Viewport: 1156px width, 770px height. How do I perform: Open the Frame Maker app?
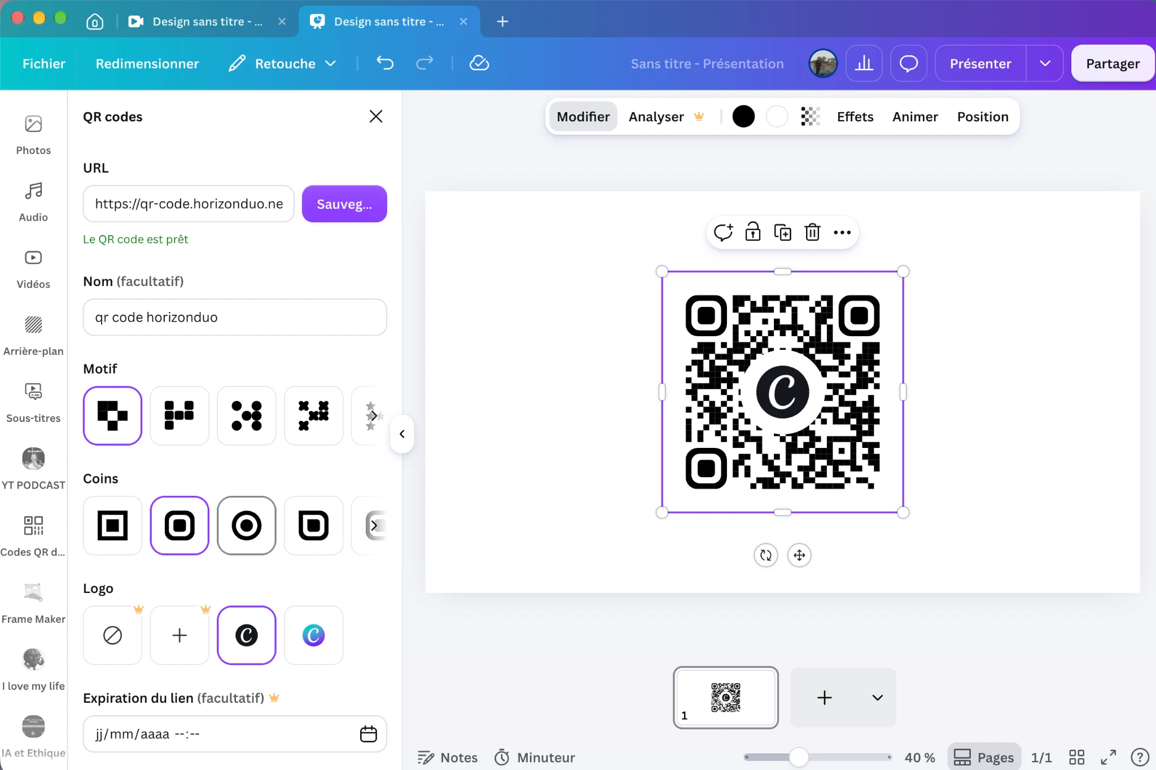coord(33,604)
